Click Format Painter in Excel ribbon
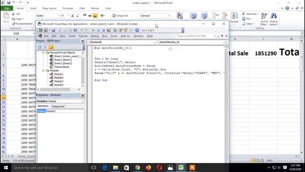 tap(22, 23)
